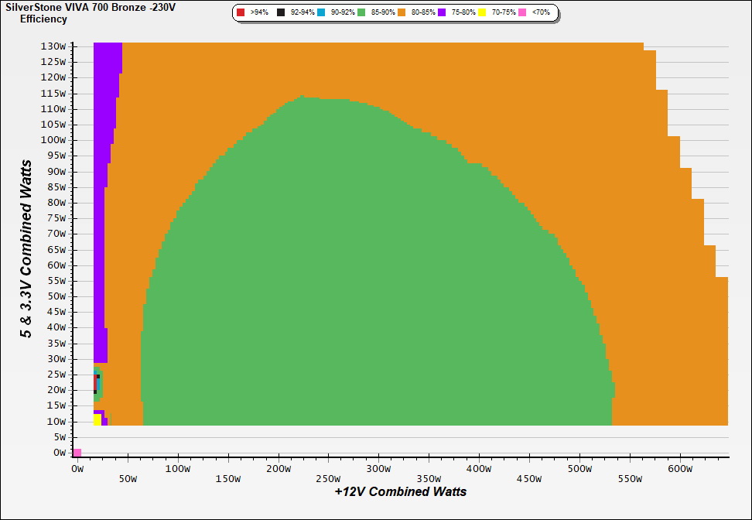Screen dimensions: 752x520
Task: Select the orange 80-85% legend swatch
Action: click(x=402, y=13)
